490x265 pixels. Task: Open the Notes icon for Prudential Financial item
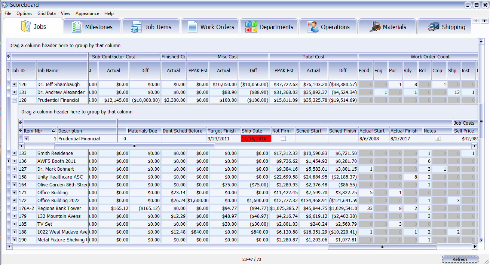[x=437, y=138]
